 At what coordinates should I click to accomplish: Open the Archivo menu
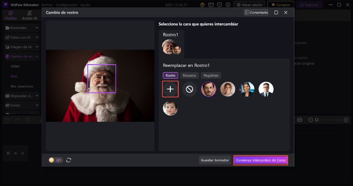coord(47,5)
